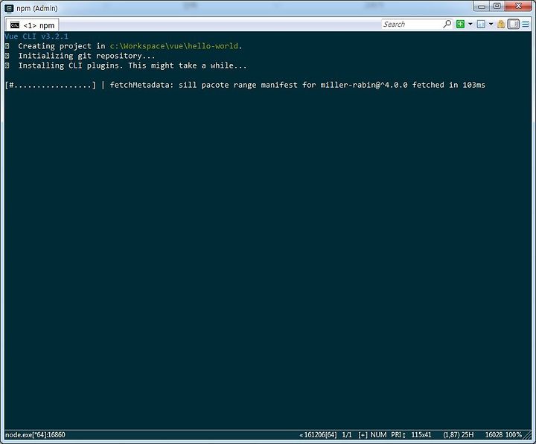Click the '16028' process ID status
Viewport: 536px width, 444px height.
pos(494,435)
